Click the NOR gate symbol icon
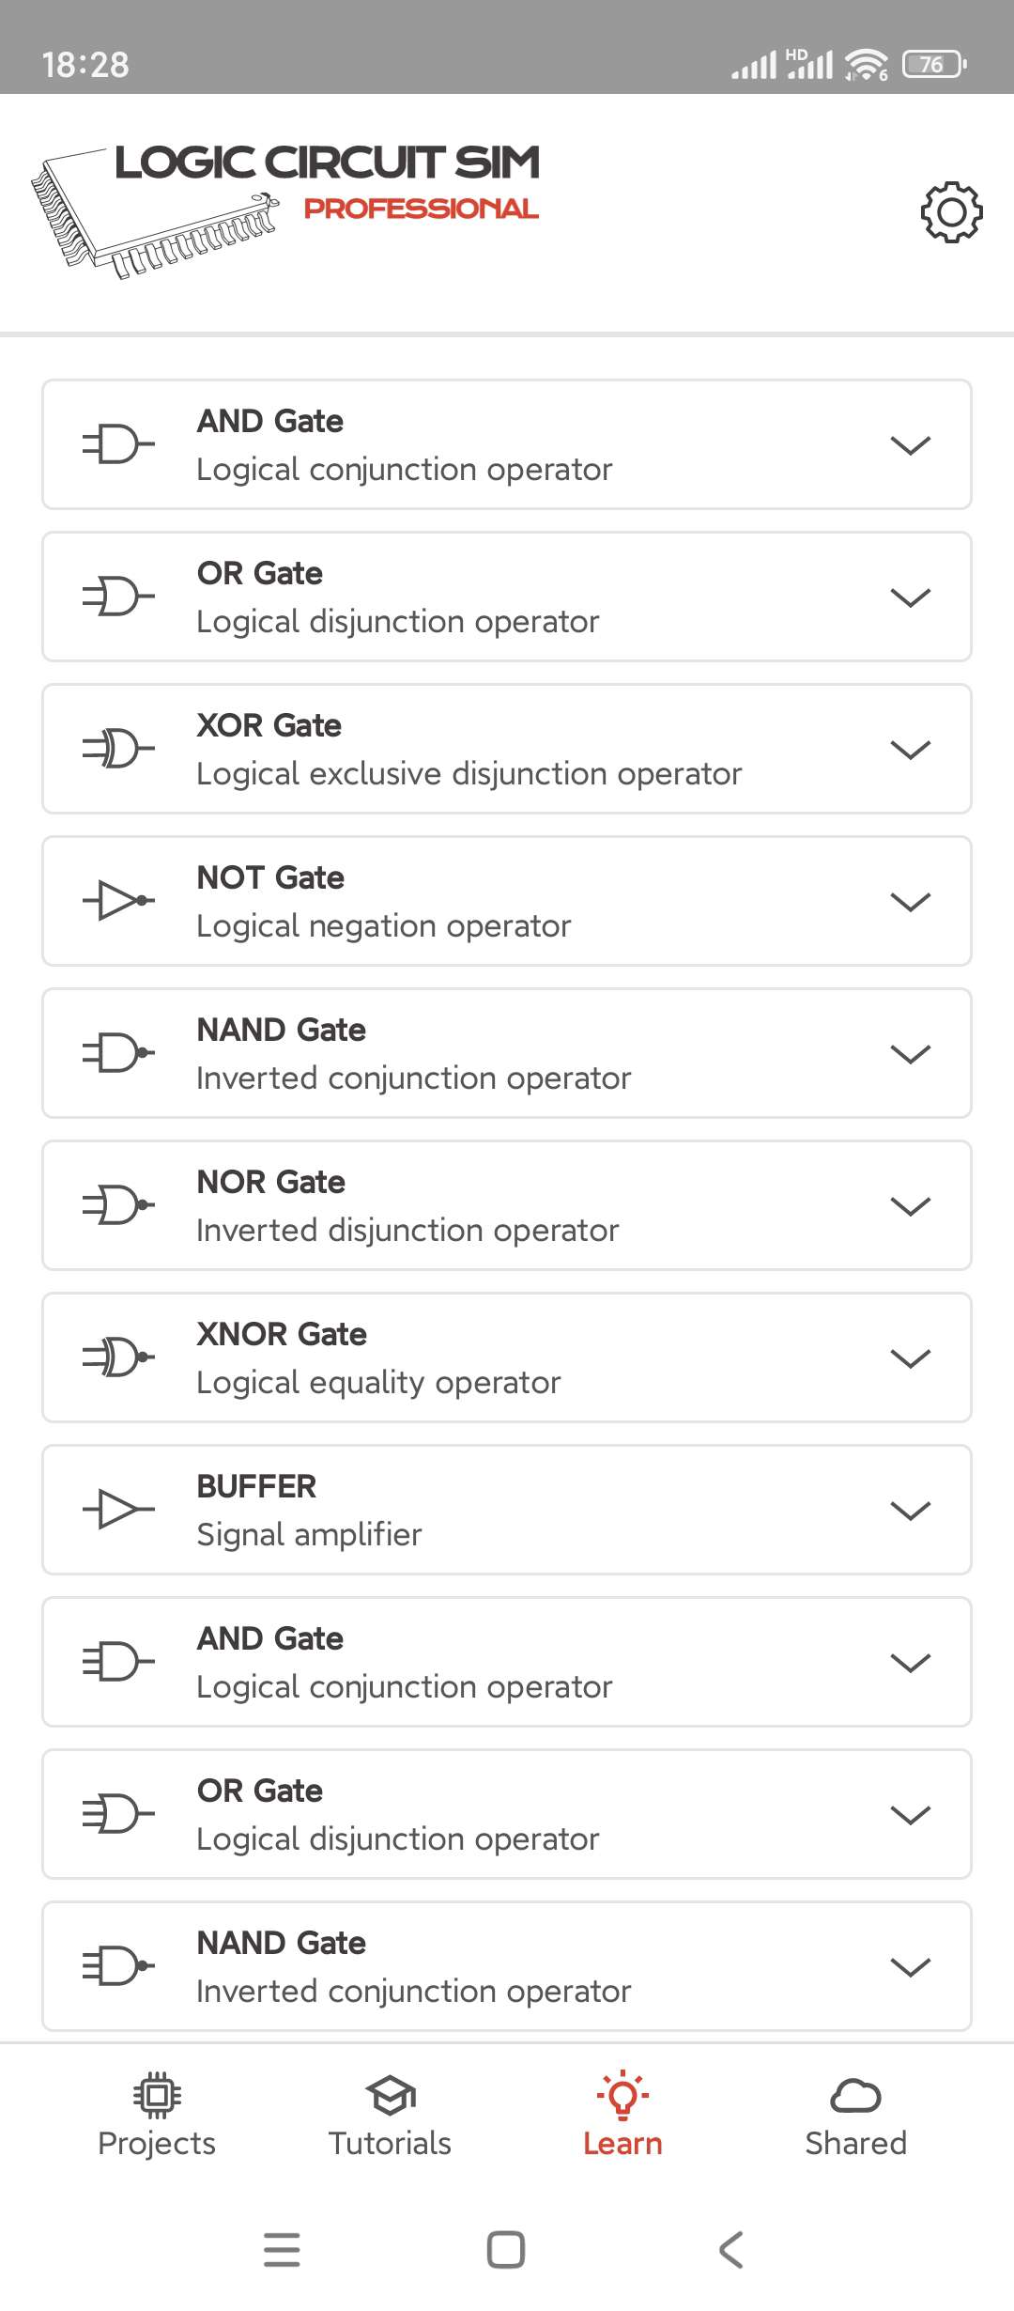 pyautogui.click(x=118, y=1205)
